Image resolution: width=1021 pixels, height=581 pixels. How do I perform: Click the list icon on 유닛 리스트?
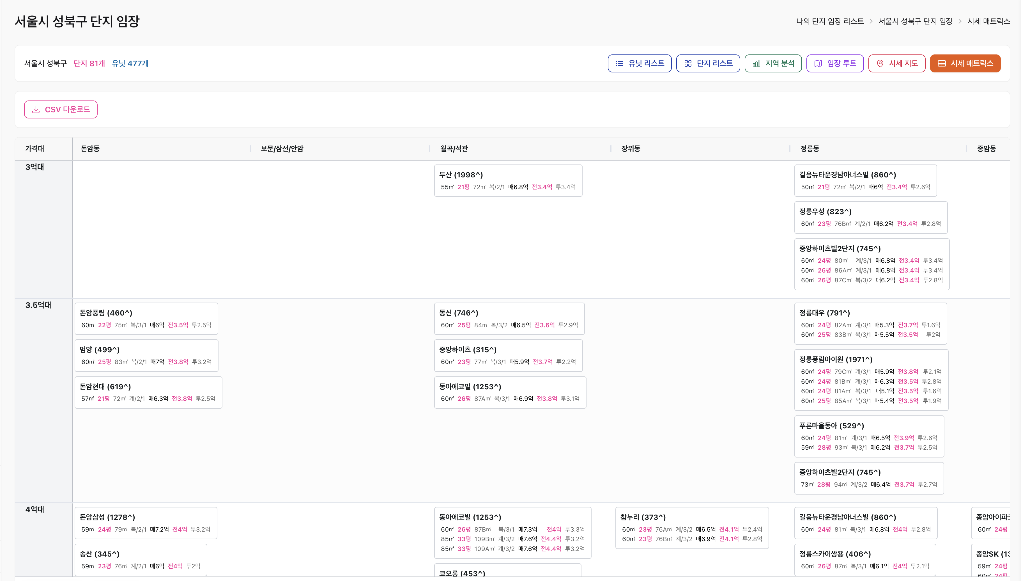point(619,63)
